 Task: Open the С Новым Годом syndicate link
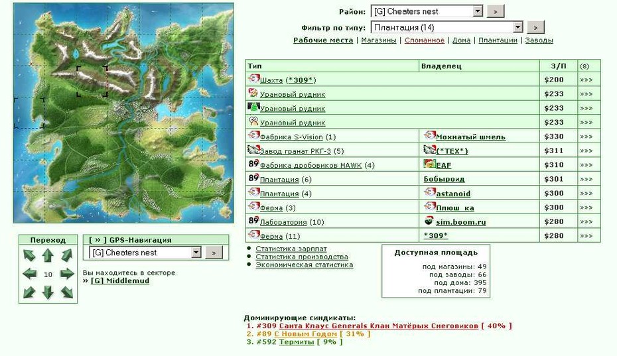point(305,333)
